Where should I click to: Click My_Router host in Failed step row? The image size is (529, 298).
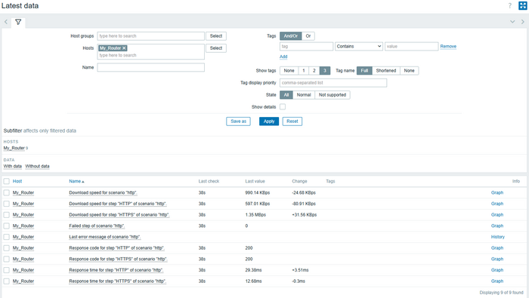click(23, 226)
